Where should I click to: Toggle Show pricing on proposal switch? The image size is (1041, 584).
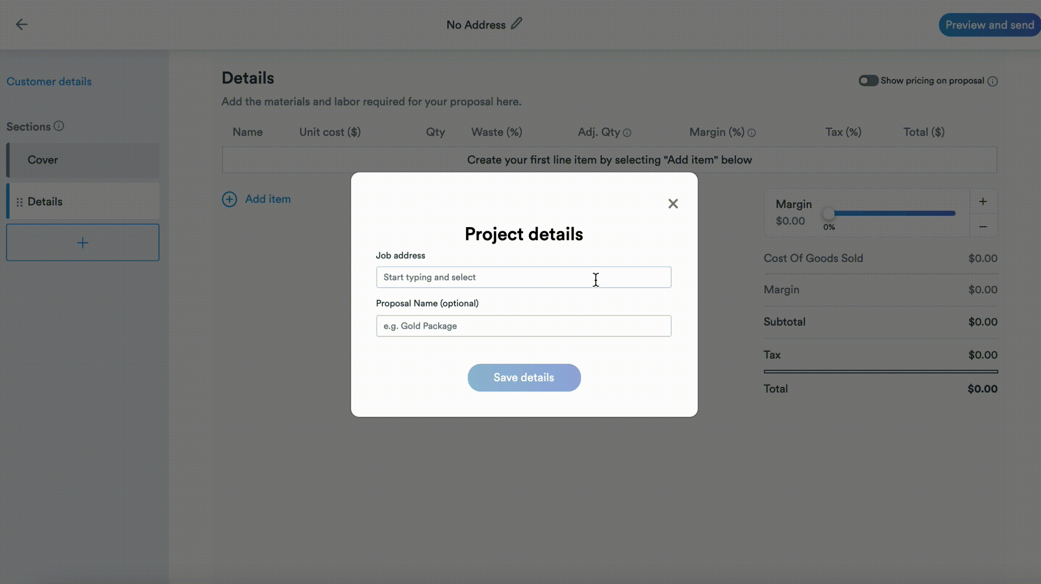[868, 81]
